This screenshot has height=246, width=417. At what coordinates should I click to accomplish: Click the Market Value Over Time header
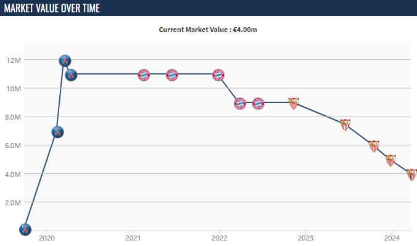click(x=52, y=8)
